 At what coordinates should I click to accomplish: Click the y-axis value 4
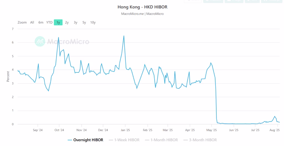click(13, 70)
